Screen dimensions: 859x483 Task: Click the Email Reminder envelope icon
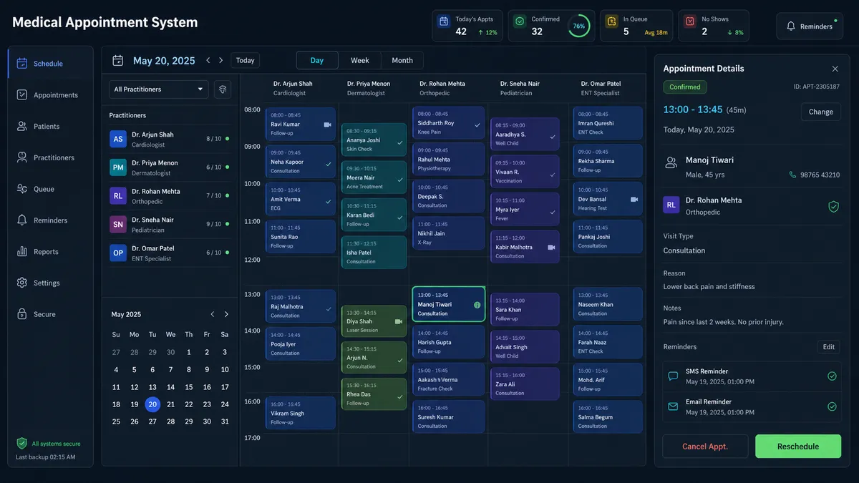tap(673, 406)
